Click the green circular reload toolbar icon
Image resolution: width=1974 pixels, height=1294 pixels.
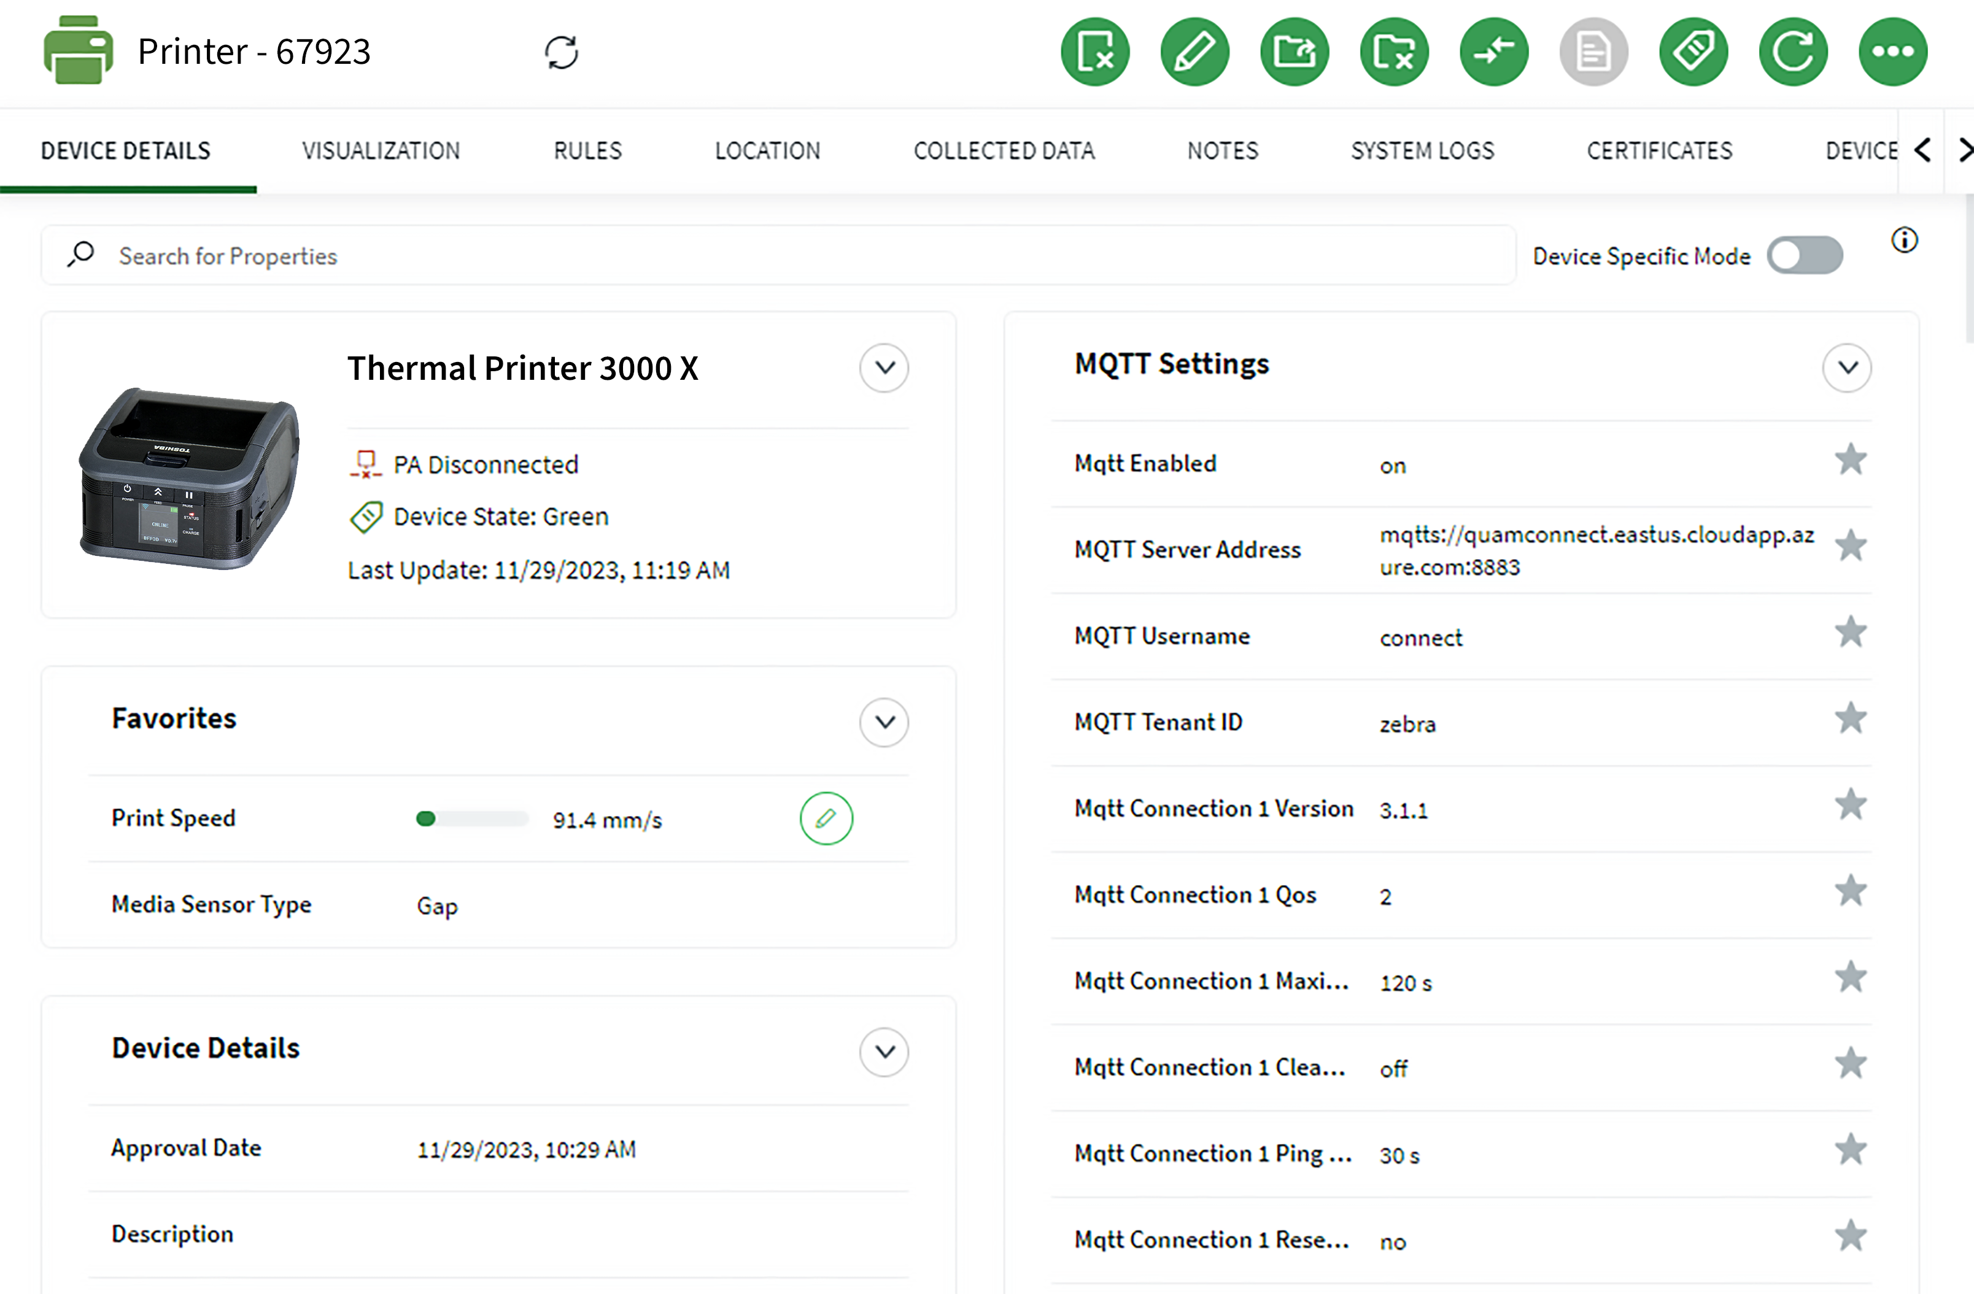click(x=1793, y=52)
